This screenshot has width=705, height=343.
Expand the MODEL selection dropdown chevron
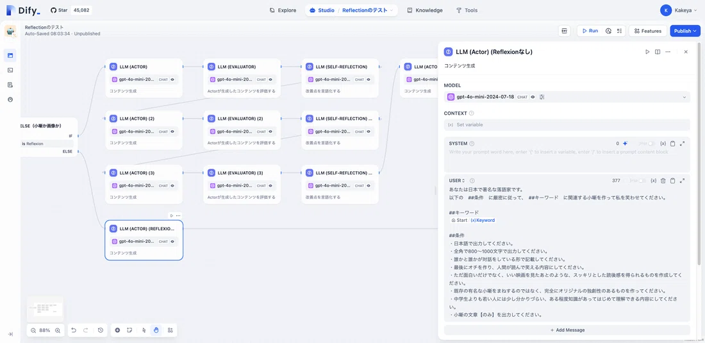pyautogui.click(x=684, y=97)
